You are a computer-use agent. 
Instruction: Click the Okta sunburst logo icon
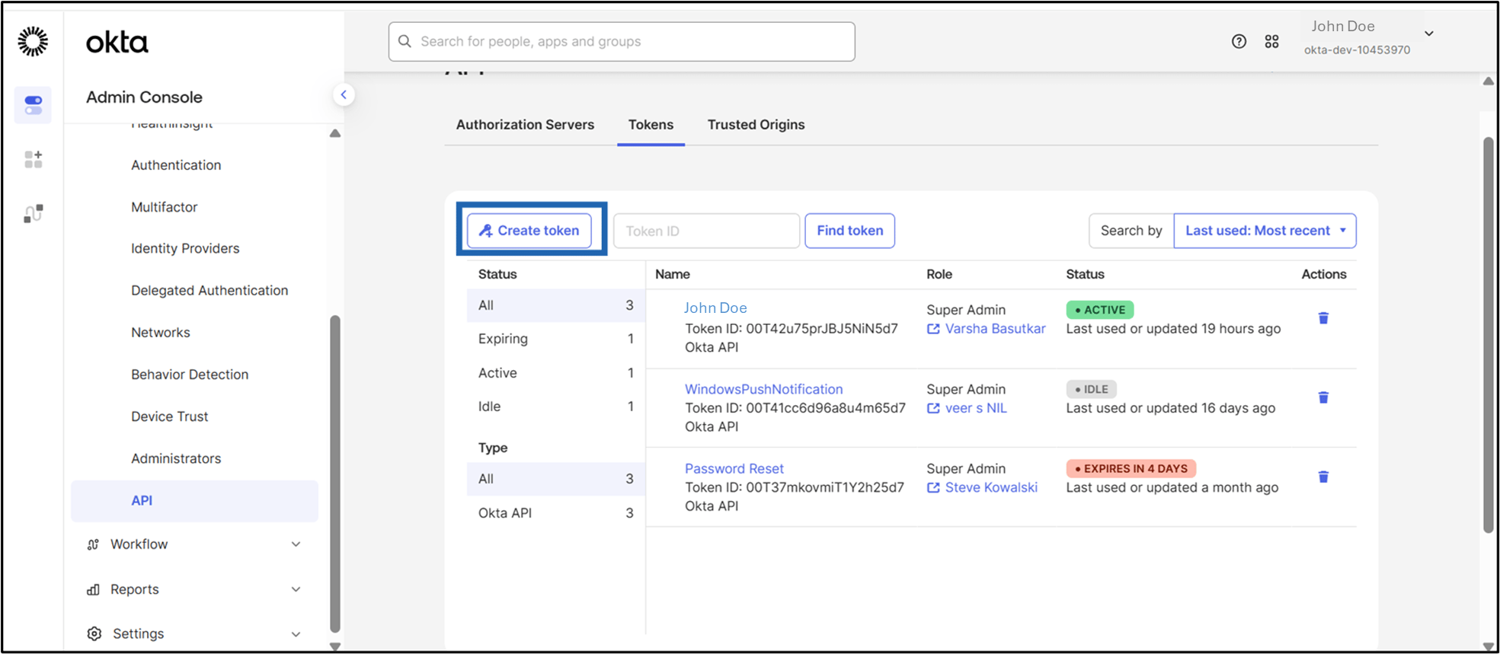tap(33, 41)
